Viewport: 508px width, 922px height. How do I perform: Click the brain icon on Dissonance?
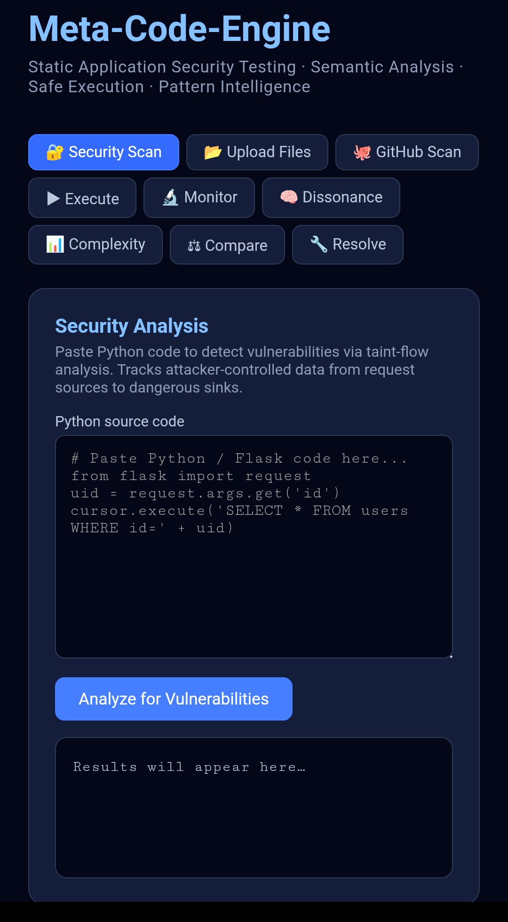click(x=288, y=198)
